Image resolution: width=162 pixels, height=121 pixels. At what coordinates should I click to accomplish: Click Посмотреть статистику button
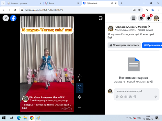pyautogui.click(x=124, y=45)
